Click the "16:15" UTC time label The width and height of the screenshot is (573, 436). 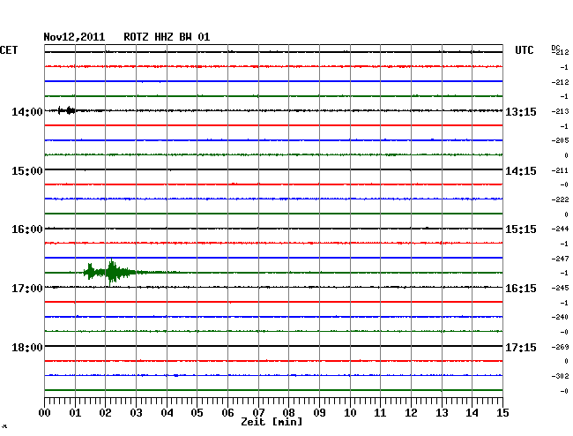pyautogui.click(x=521, y=289)
